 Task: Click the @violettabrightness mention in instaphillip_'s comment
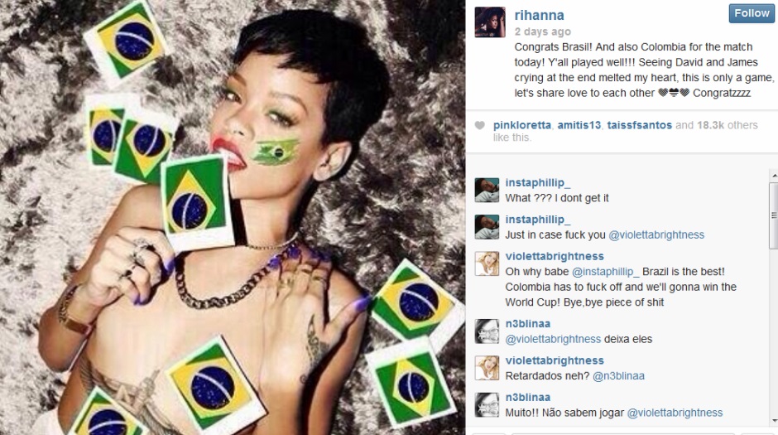tap(656, 234)
